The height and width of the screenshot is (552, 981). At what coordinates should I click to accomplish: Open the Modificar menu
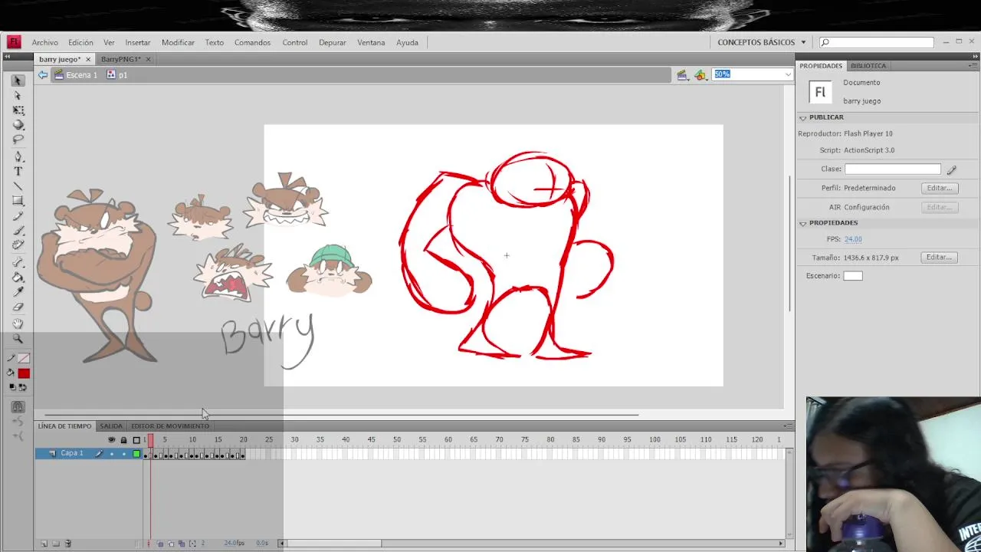pyautogui.click(x=178, y=43)
